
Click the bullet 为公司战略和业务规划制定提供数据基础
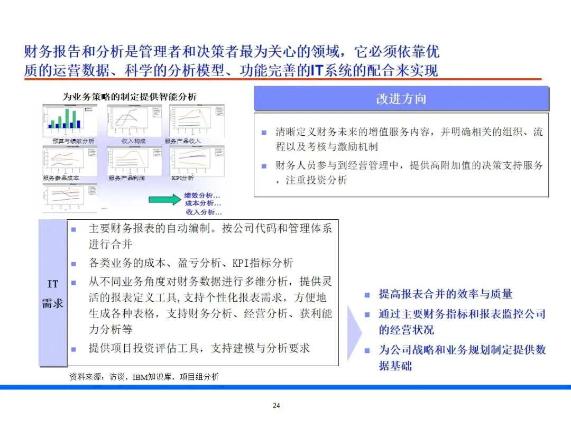click(x=462, y=357)
